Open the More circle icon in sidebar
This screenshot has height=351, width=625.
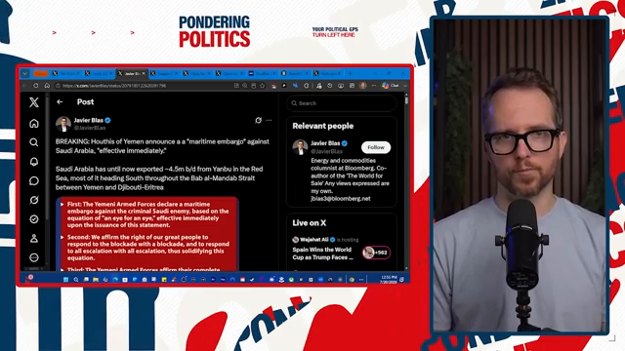pos(34,257)
